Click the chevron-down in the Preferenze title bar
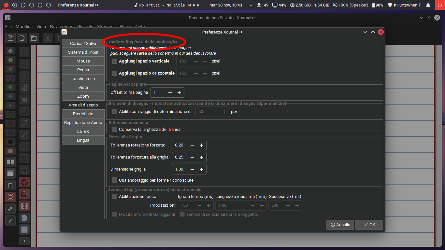This screenshot has height=250, width=445. pyautogui.click(x=365, y=32)
